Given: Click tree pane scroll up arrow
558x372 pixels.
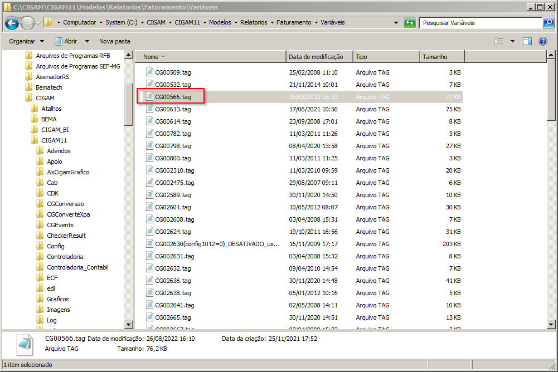Looking at the screenshot, I should (129, 55).
